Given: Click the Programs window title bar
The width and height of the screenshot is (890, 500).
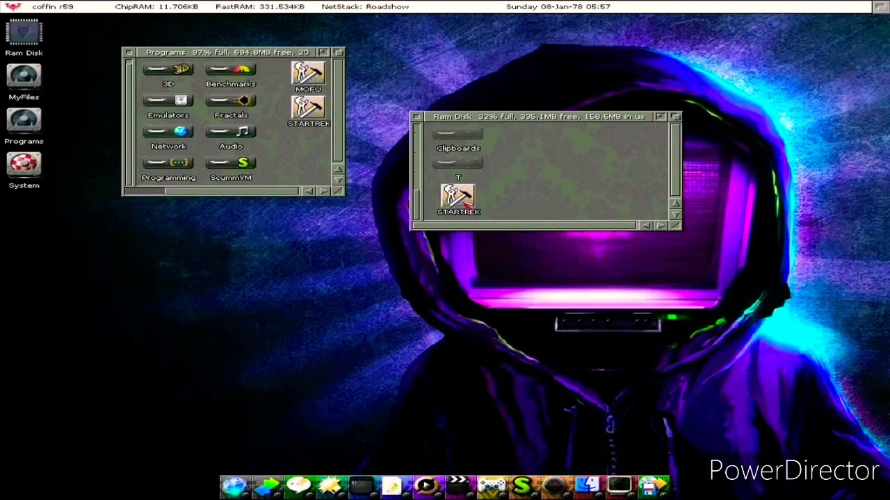Looking at the screenshot, I should tap(226, 52).
